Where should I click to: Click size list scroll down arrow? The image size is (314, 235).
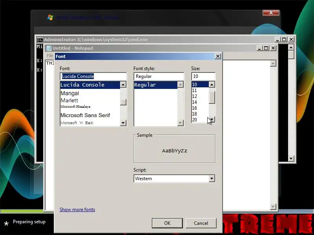(x=212, y=120)
